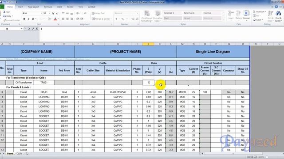
Task: Open Conditional Formatting menu
Action: click(x=146, y=16)
